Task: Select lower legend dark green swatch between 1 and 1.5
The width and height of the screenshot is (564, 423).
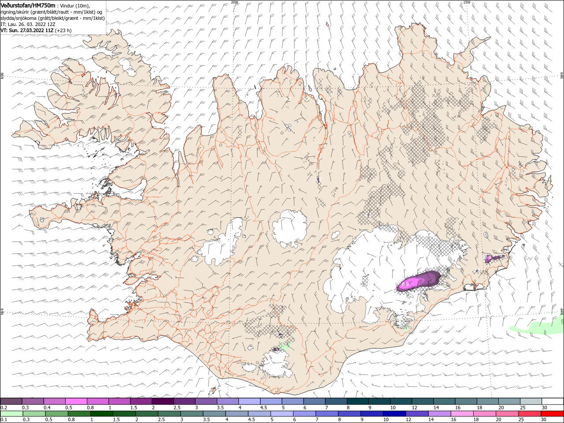Action: [101, 414]
